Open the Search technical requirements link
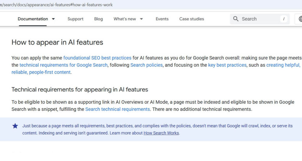The image size is (302, 161). [117, 109]
